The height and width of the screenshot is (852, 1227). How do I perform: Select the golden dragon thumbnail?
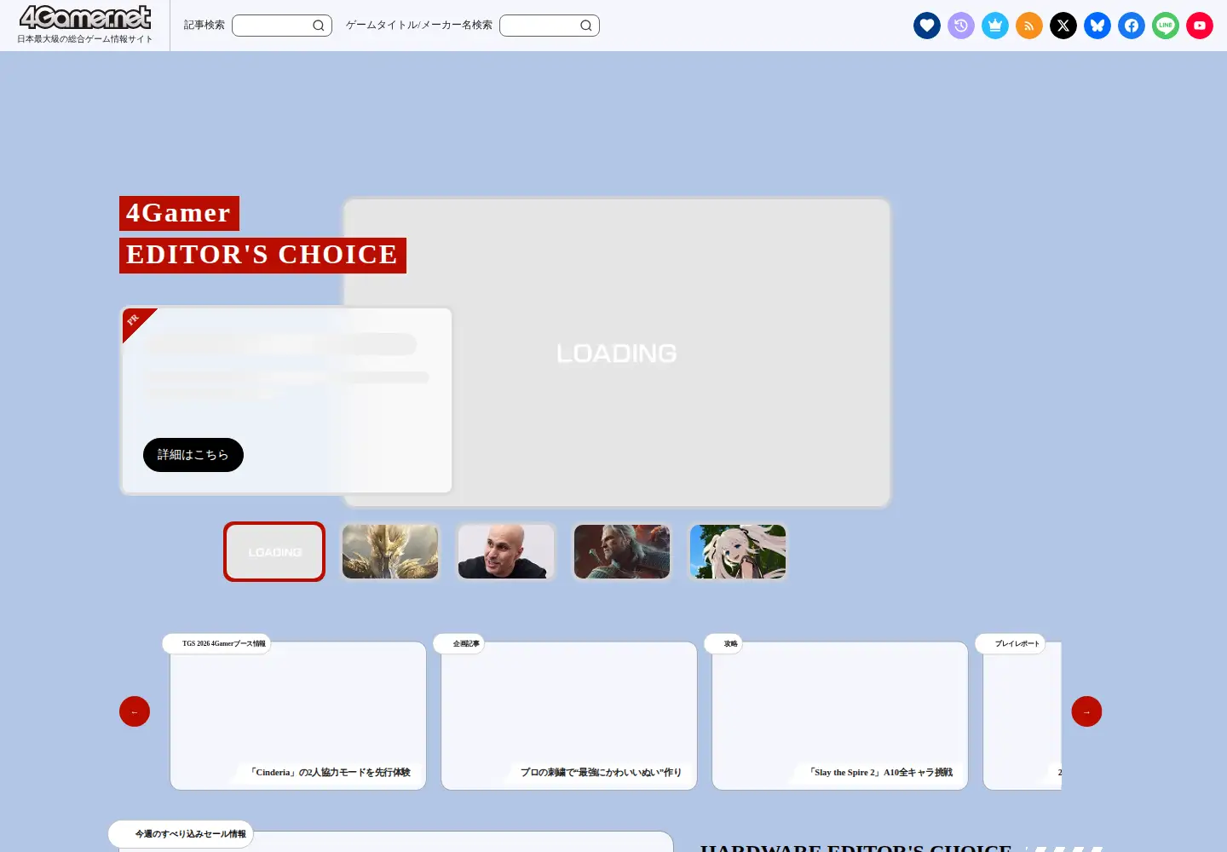click(x=390, y=552)
